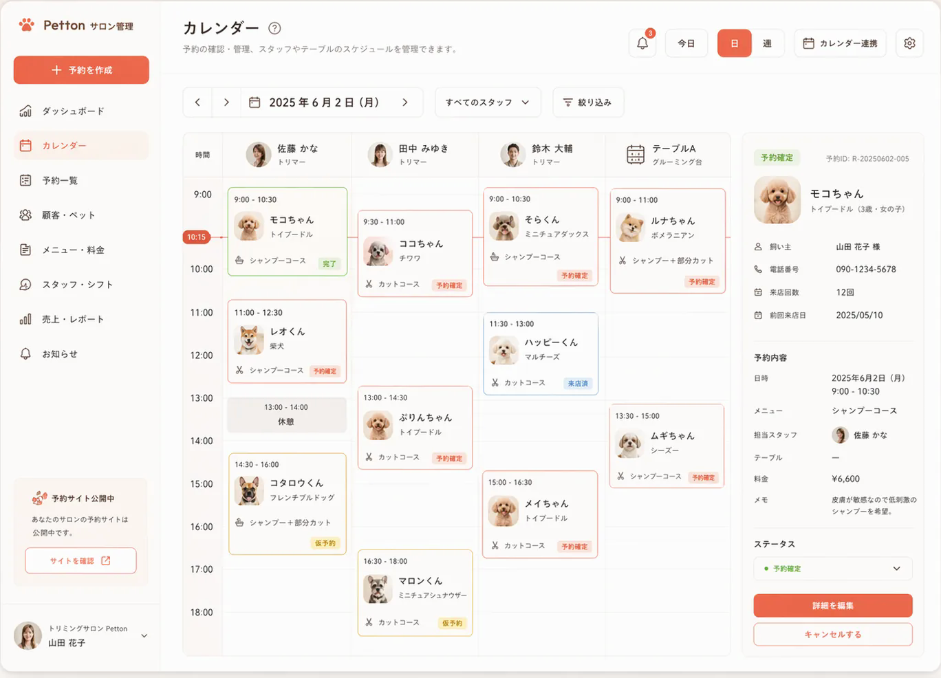
Task: Open 顧客・ペット in the sidebar
Action: coord(81,215)
